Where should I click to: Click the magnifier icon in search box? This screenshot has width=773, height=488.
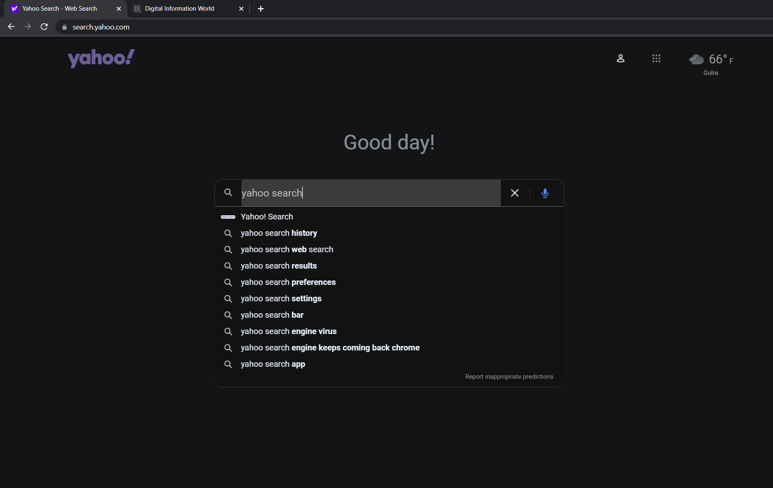tap(228, 192)
